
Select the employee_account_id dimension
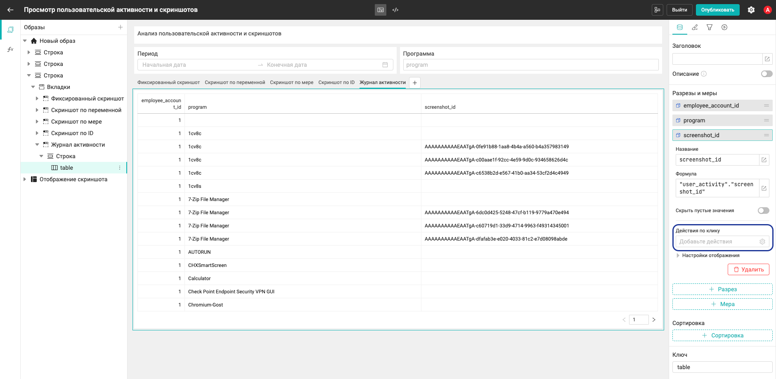(x=722, y=105)
